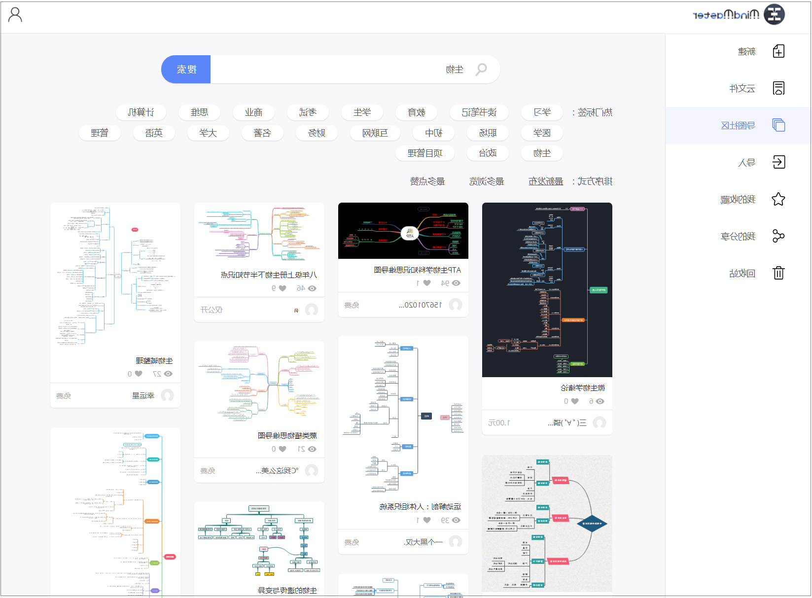Select the 财务 hot tag
Viewport: 812px width, 598px height.
coord(317,133)
